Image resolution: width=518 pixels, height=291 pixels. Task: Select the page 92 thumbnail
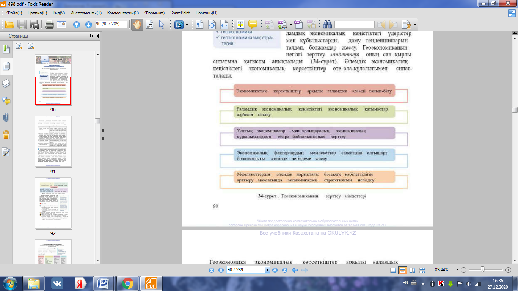click(x=53, y=203)
